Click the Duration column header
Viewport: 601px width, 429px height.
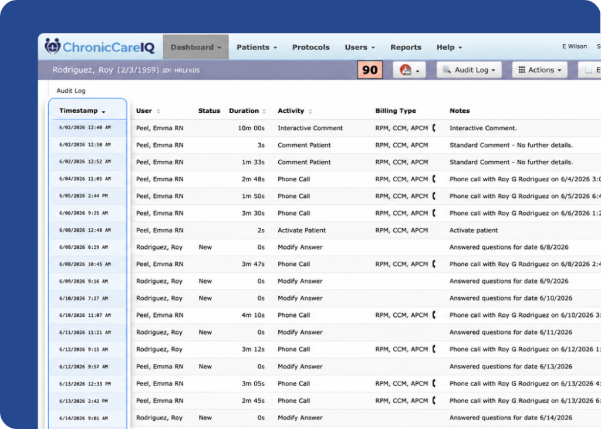coord(244,111)
